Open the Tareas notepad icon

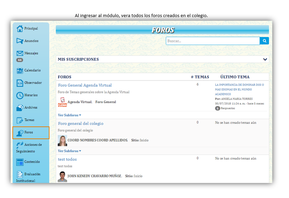(20, 120)
